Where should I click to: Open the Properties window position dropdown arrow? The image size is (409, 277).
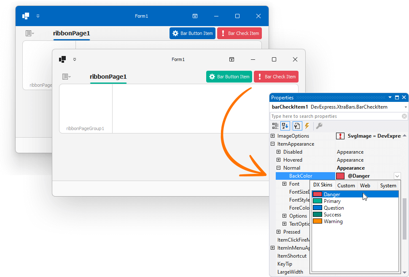pos(390,97)
